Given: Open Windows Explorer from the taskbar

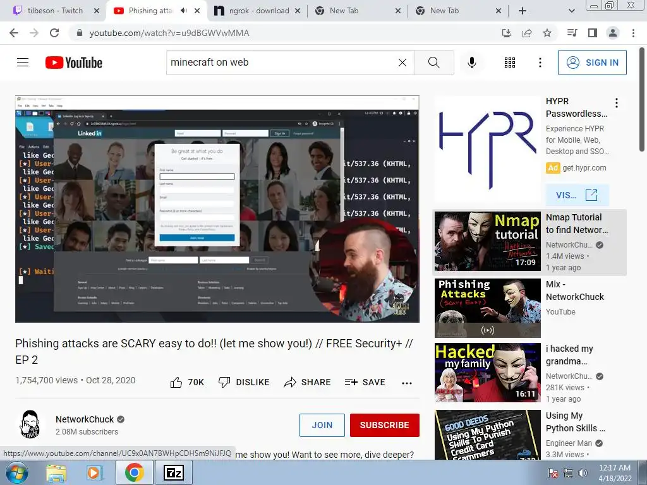Looking at the screenshot, I should 56,473.
